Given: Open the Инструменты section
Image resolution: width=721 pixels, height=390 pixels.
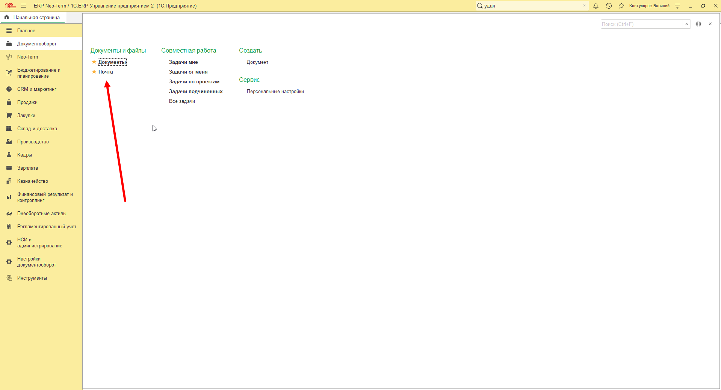Looking at the screenshot, I should pyautogui.click(x=41, y=278).
